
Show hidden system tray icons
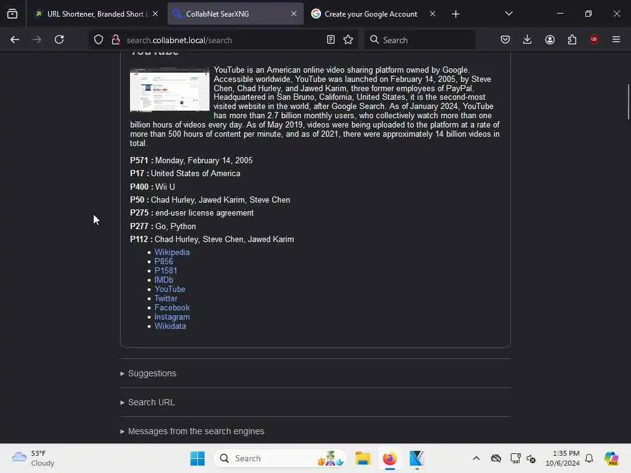click(x=476, y=458)
